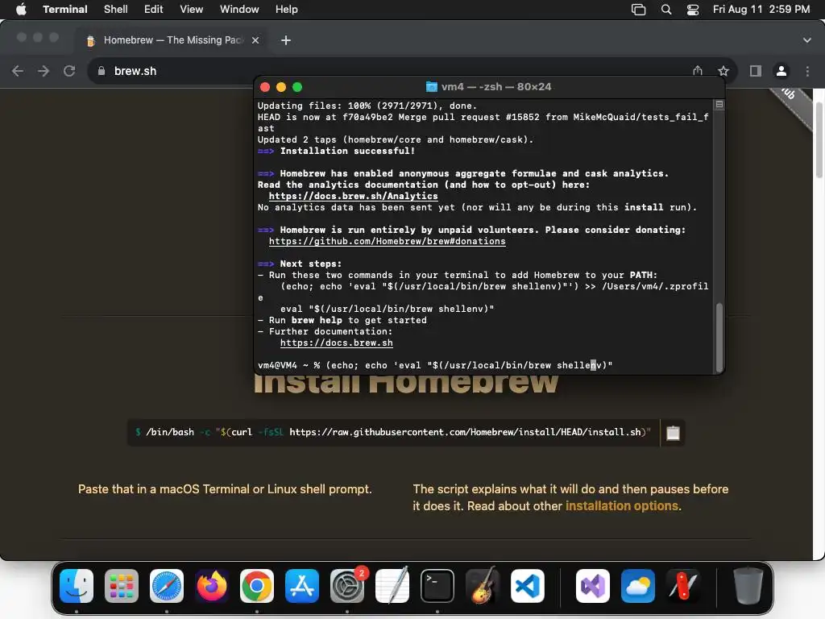Bookmark this page with star icon
825x619 pixels.
(x=723, y=71)
